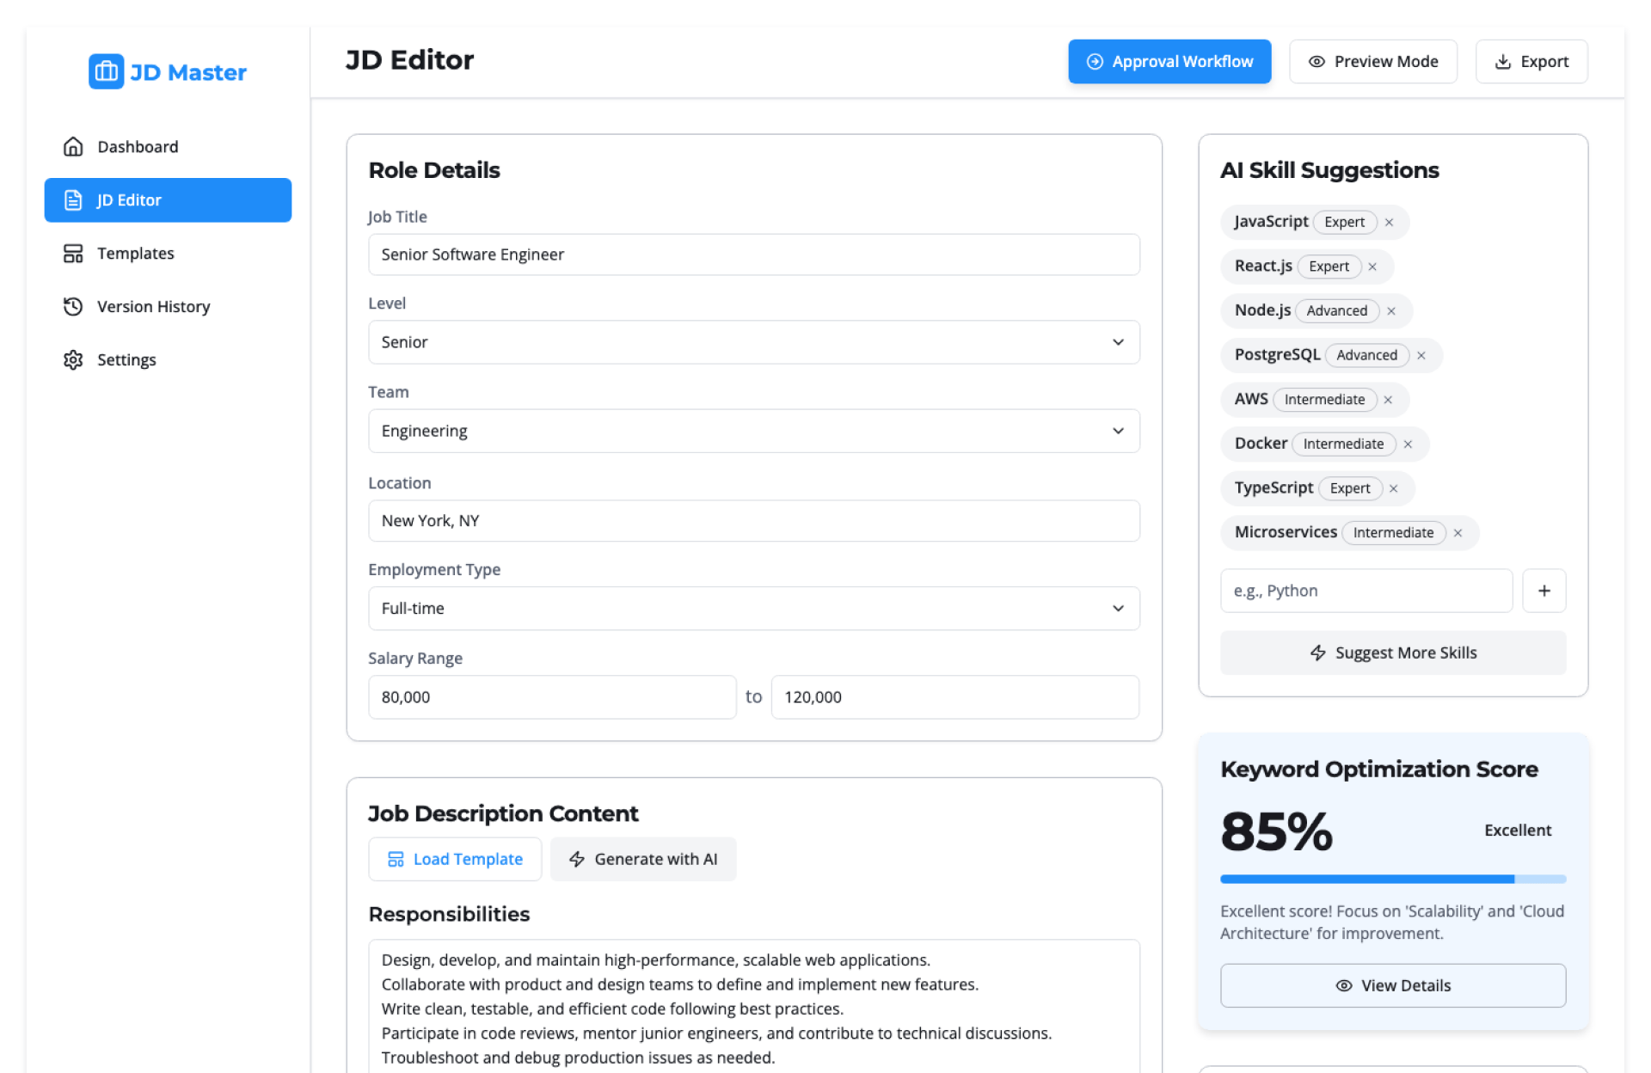This screenshot has width=1651, height=1073.
Task: Toggle Preview Mode on
Action: (1372, 62)
